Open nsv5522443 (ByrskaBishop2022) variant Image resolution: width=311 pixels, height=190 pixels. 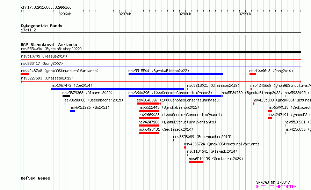tap(169, 107)
